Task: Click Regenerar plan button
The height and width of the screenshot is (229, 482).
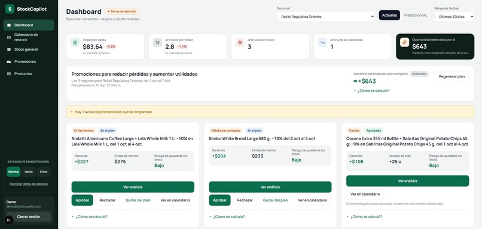Action: coord(452,77)
